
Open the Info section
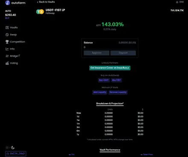pos(10,49)
